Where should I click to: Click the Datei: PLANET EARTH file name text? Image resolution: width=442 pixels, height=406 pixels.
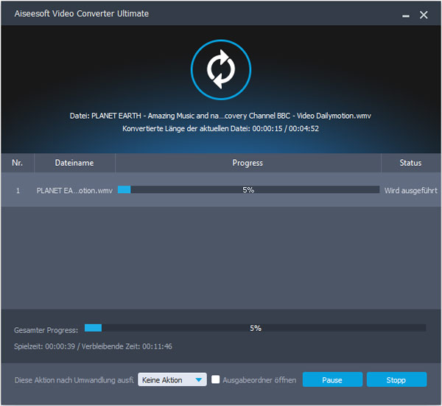point(219,116)
